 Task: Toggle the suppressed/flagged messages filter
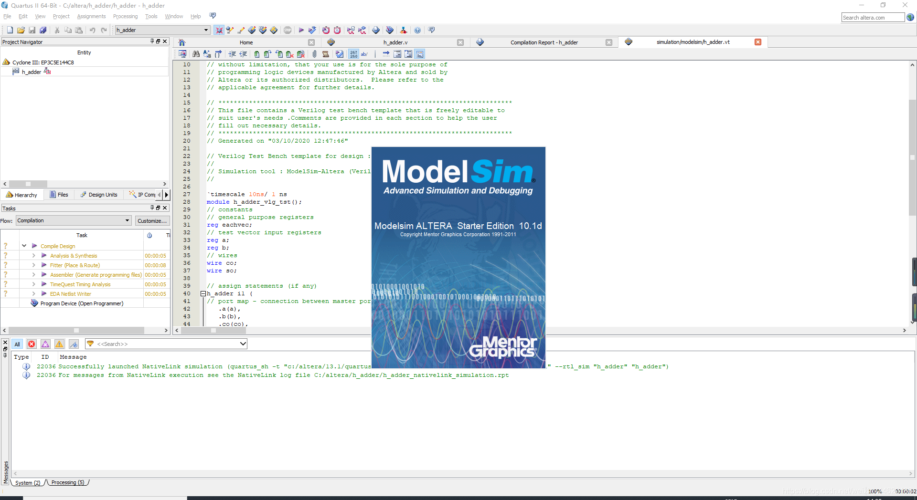[74, 344]
